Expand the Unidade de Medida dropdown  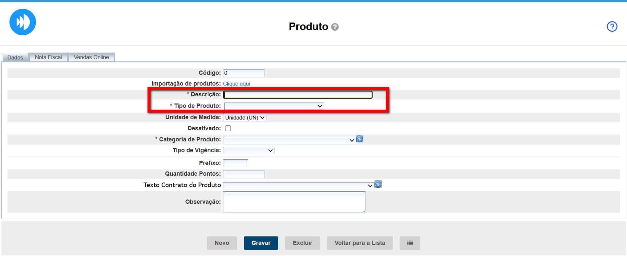tap(244, 118)
